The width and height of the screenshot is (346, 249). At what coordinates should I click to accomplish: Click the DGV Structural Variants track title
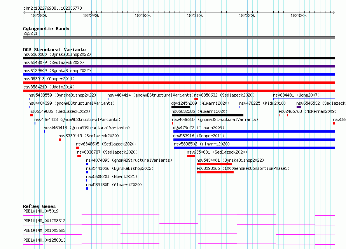click(54, 50)
